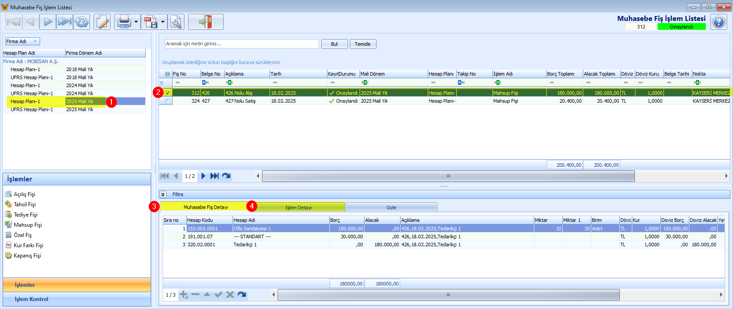Image resolution: width=733 pixels, height=309 pixels.
Task: Check the checkbox for Fiş No 324
Action: (168, 101)
